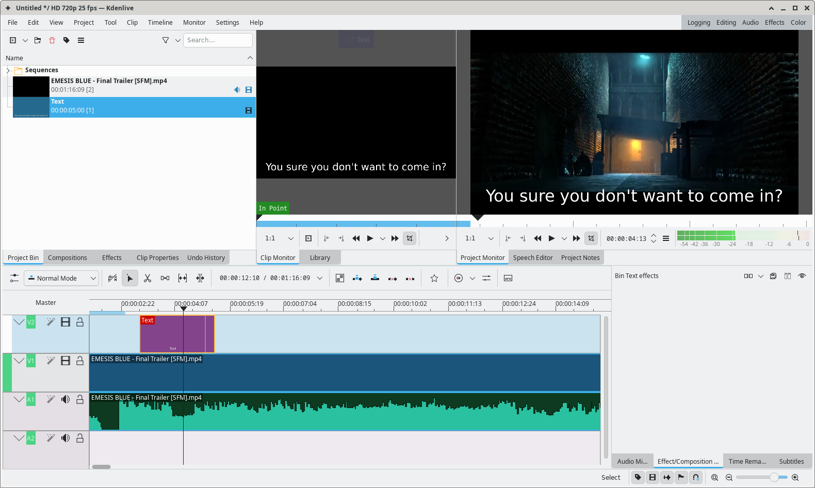The height and width of the screenshot is (488, 815).
Task: Hide video track V2
Action: click(x=66, y=322)
